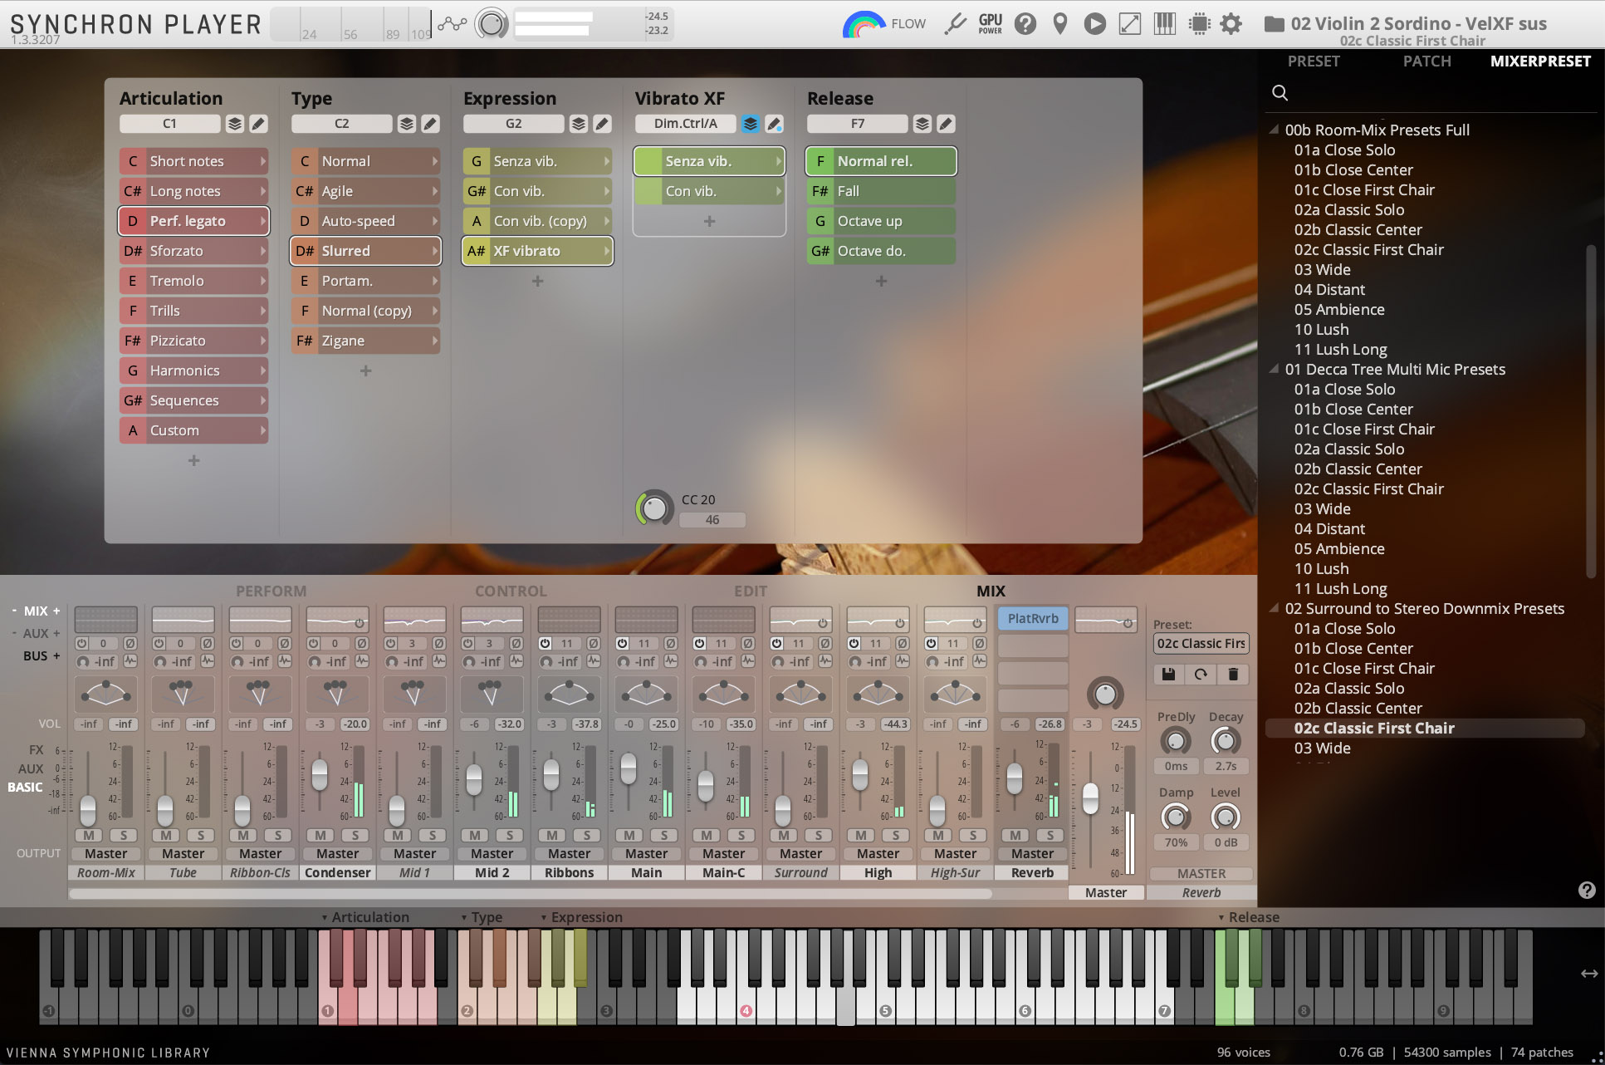Image resolution: width=1605 pixels, height=1065 pixels.
Task: Click the pencil edit icon under Articulation
Action: coord(258,124)
